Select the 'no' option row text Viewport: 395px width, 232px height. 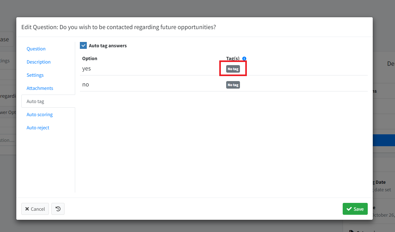(x=86, y=85)
